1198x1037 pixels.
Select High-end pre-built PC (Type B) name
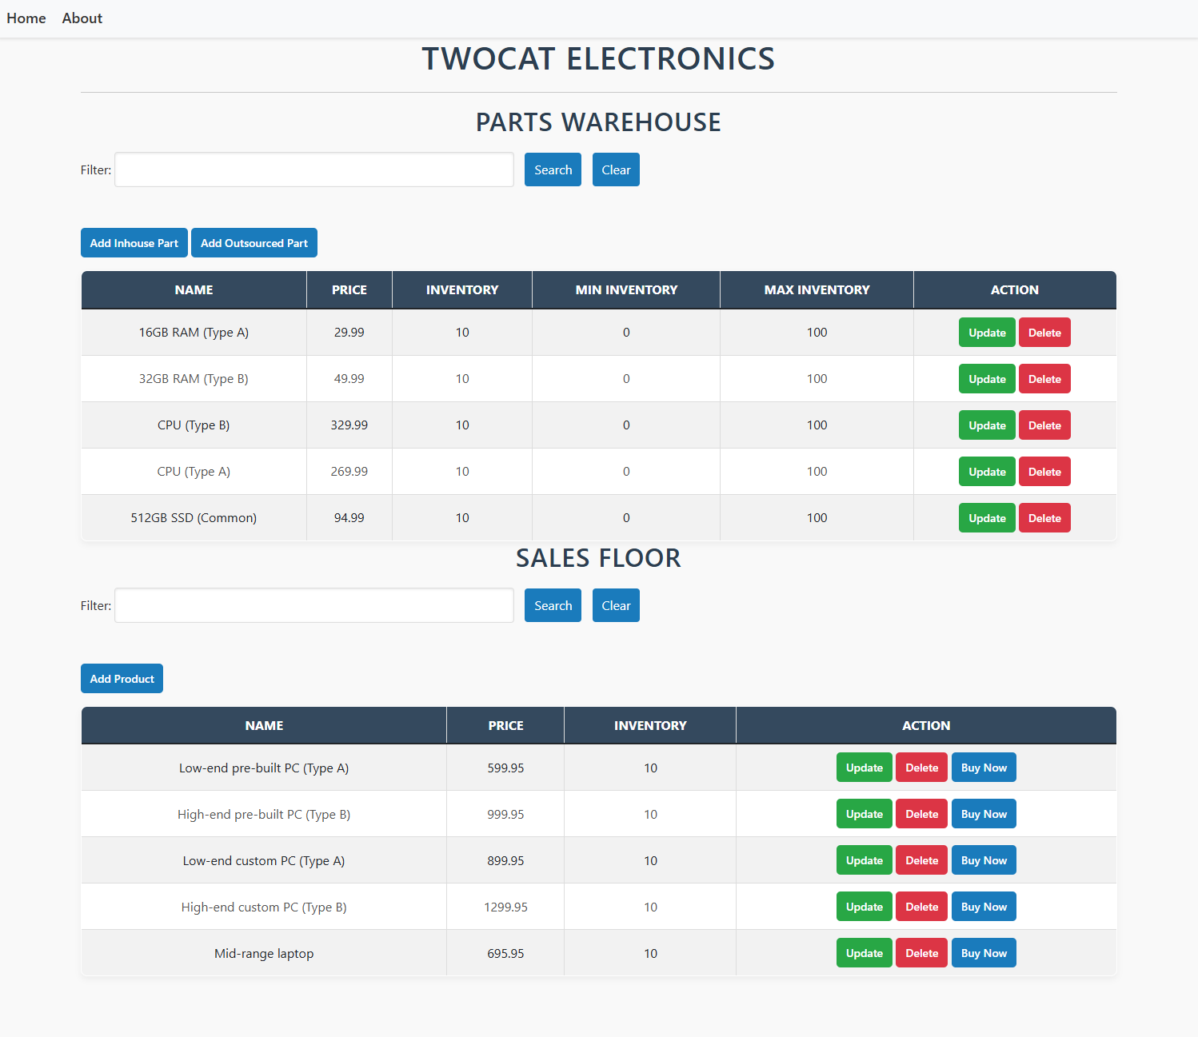point(264,814)
